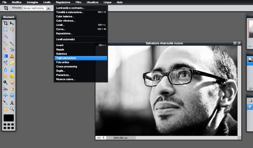Select the Sharpen cone tool
This screenshot has height=148, width=253.
point(12,70)
